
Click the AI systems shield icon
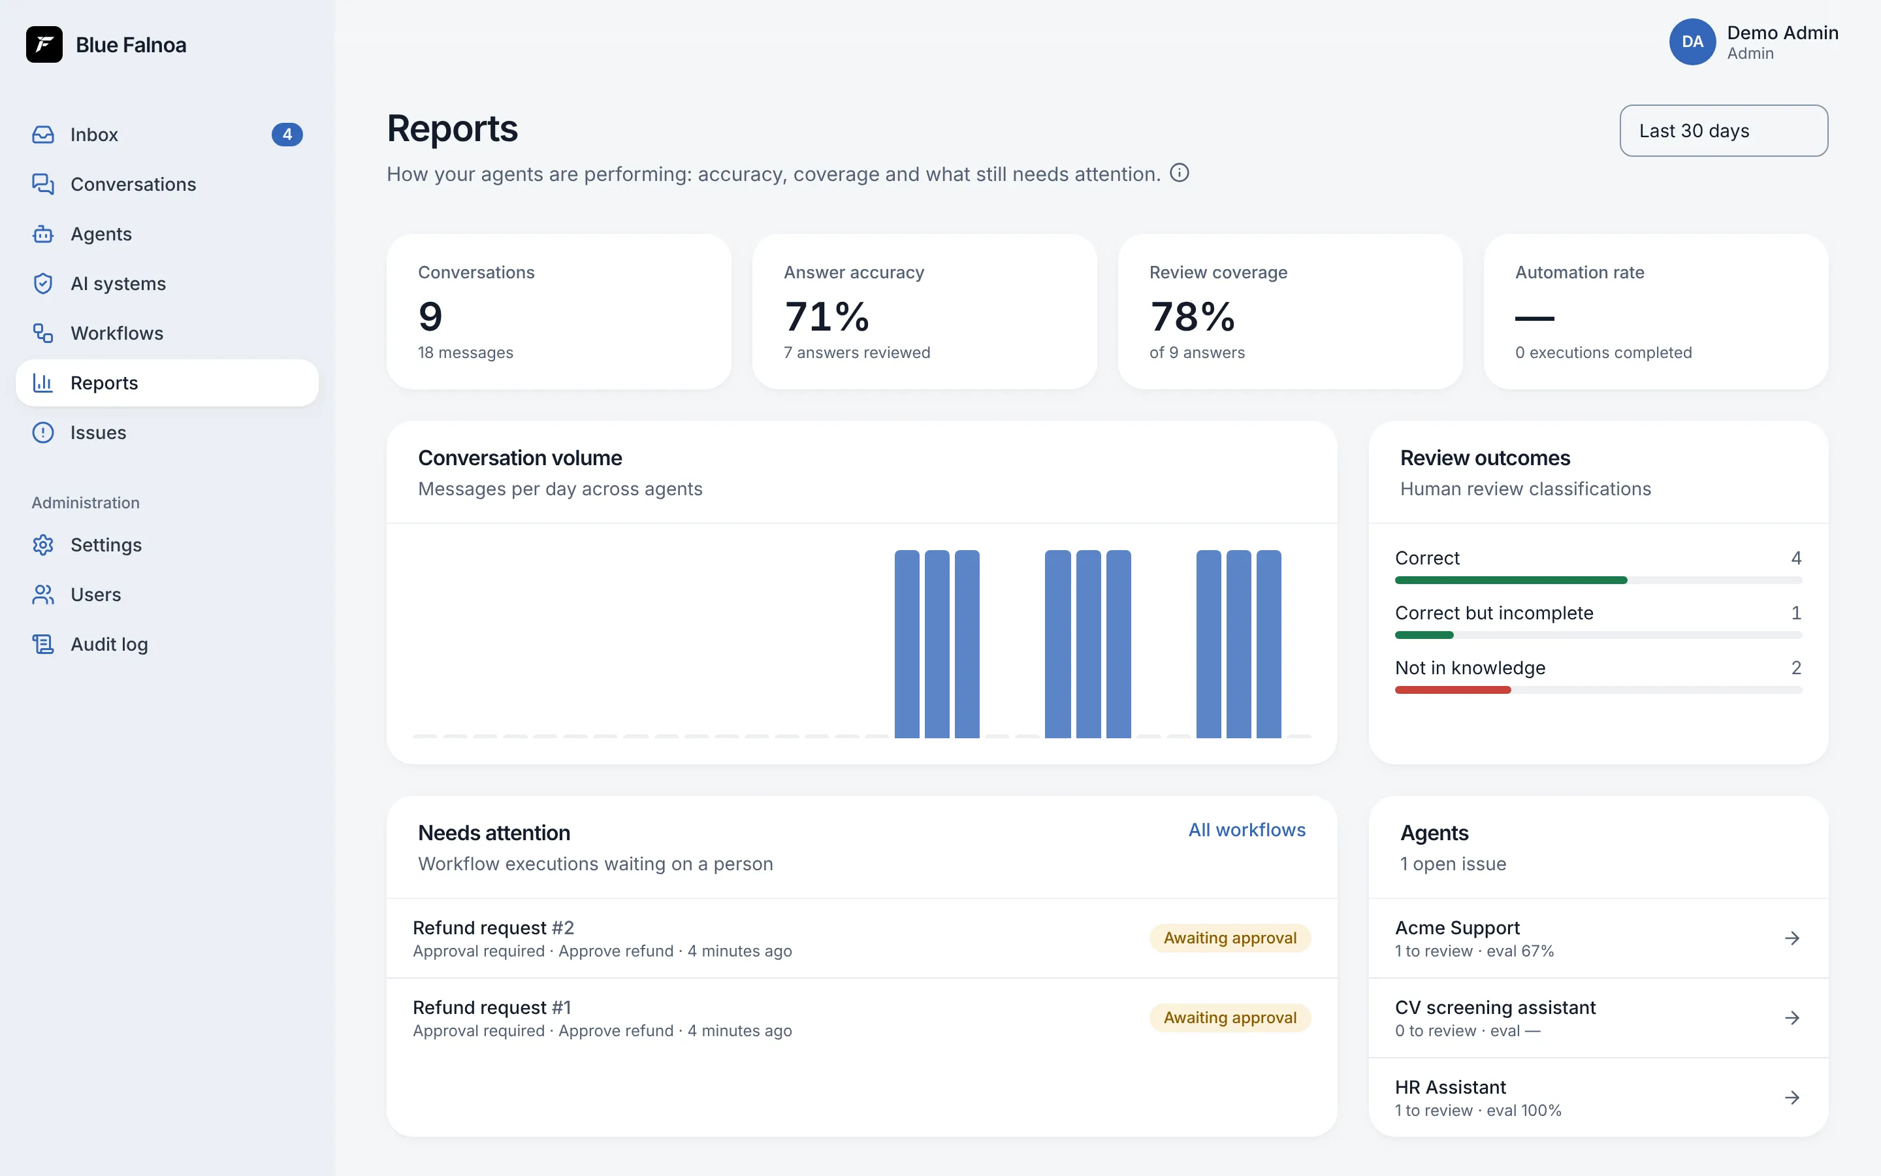point(42,283)
